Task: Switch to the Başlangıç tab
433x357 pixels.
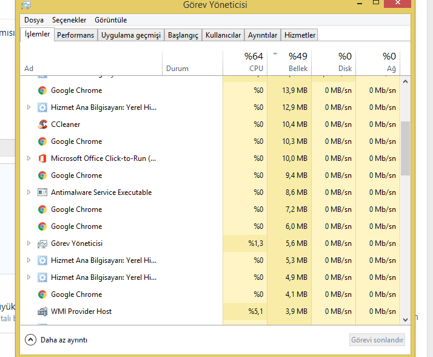Action: click(183, 35)
